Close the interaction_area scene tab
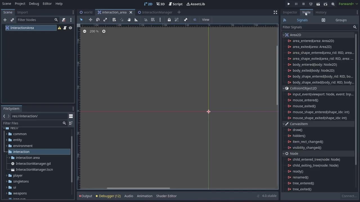360x202 pixels. (131, 12)
